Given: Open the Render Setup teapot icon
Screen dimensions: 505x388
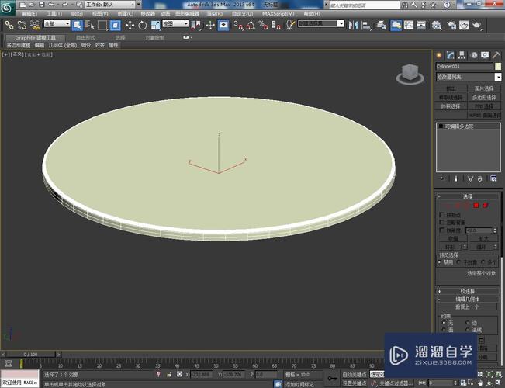Looking at the screenshot, I should (451, 25).
